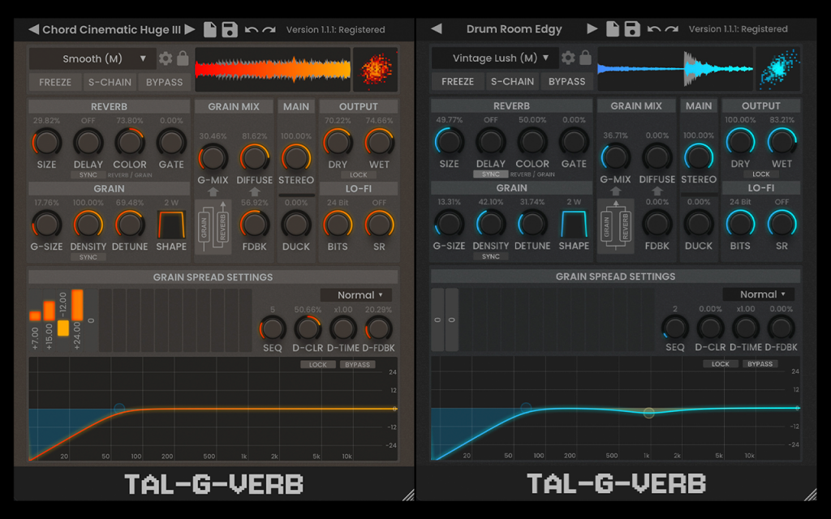Toggle output LOCK in right plugin
This screenshot has height=519, width=831.
(x=761, y=174)
